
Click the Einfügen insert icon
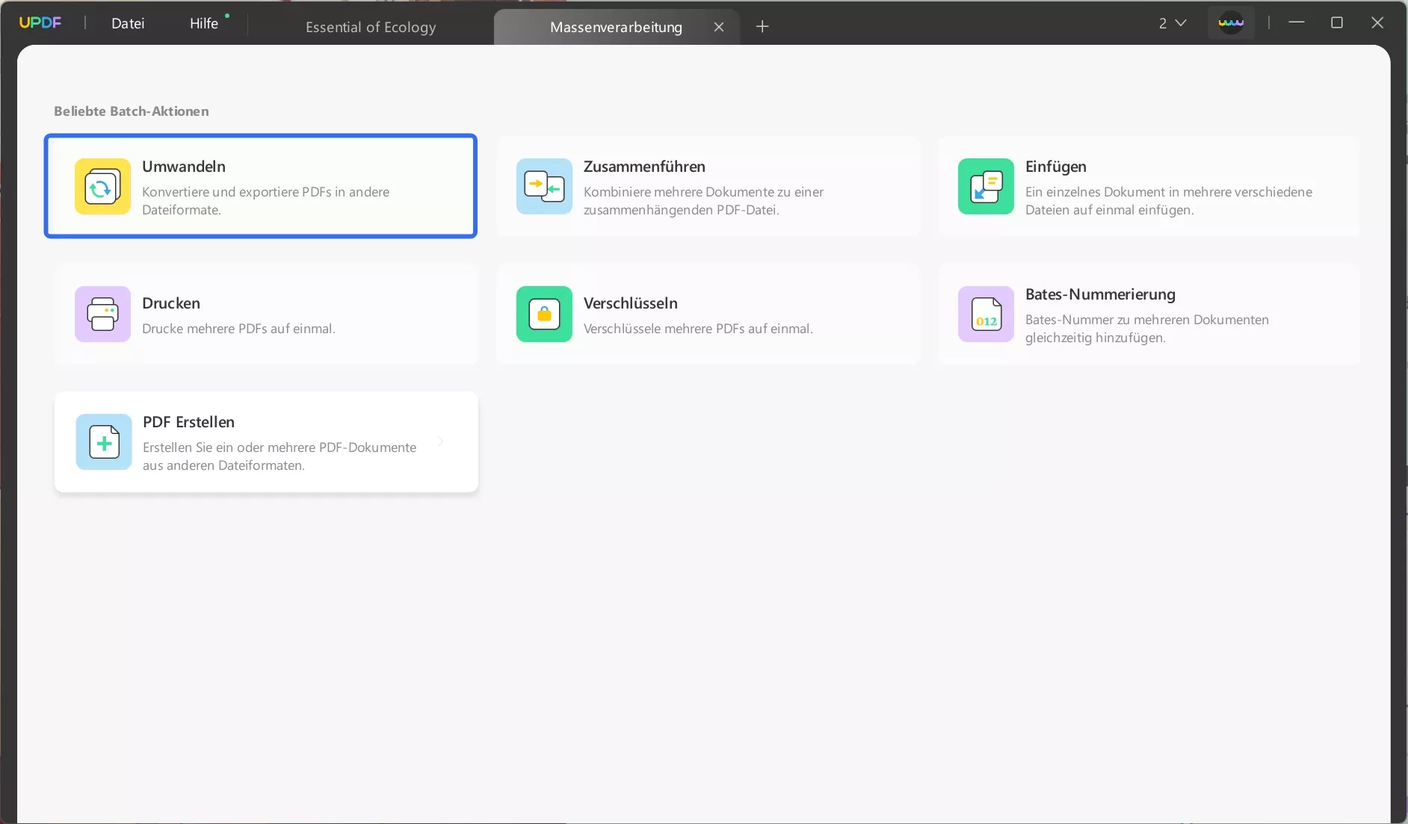[986, 187]
